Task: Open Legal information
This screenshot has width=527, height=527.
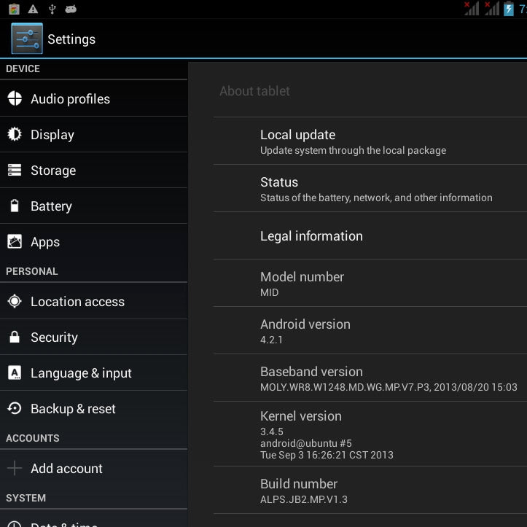Action: 370,236
